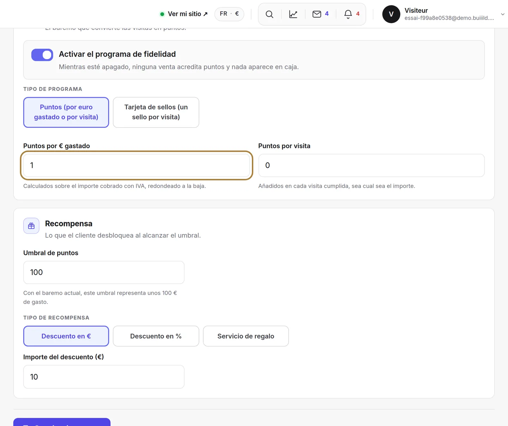Open the notifications bell icon
Screen dimensions: 508x426
coord(348,14)
